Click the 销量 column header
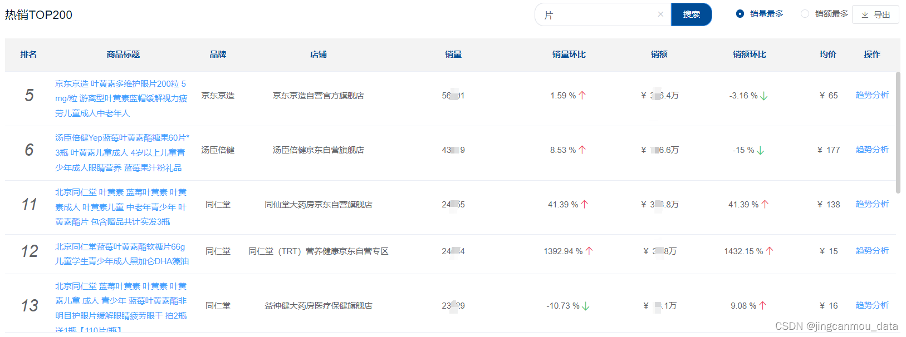The width and height of the screenshot is (906, 337). click(453, 54)
